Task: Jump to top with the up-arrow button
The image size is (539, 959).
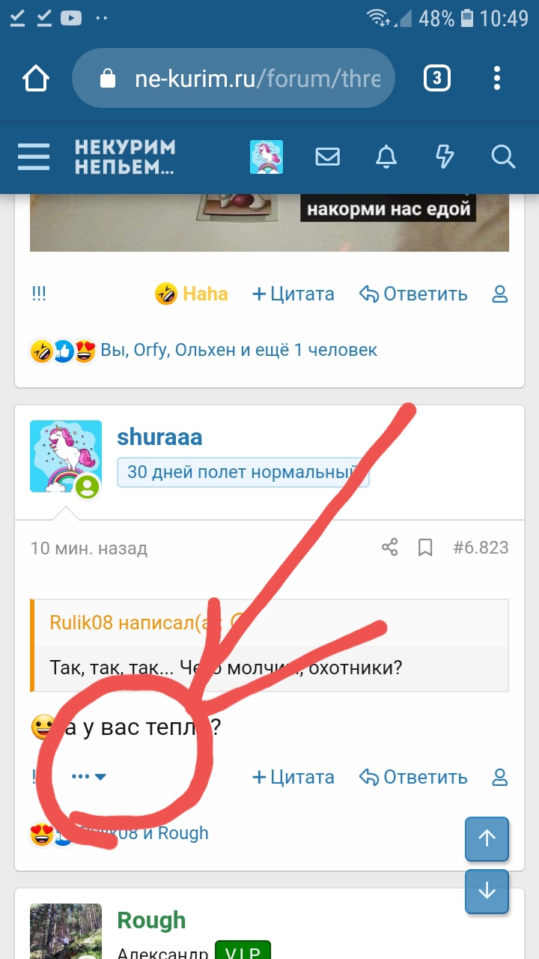Action: coord(487,838)
